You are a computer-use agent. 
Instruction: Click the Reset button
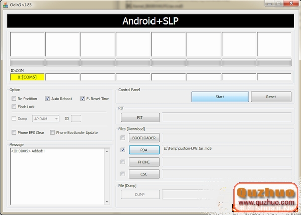tap(271, 97)
